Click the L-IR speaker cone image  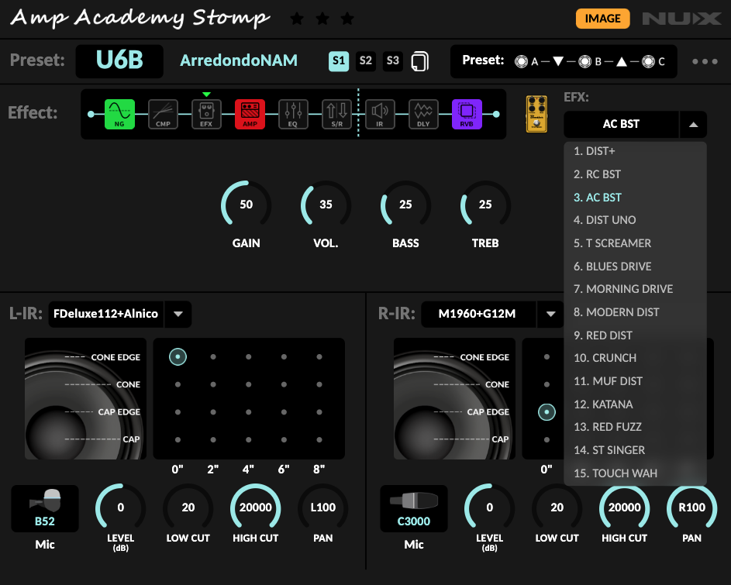[x=85, y=398]
